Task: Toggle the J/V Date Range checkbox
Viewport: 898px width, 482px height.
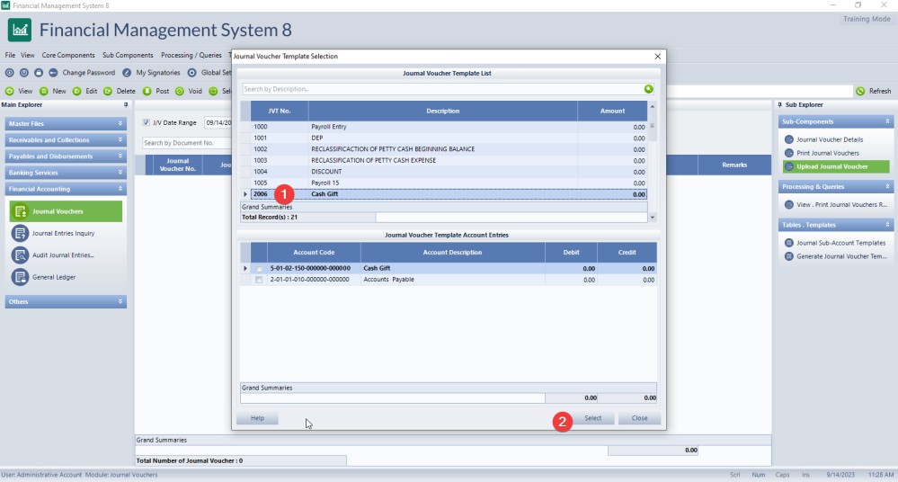Action: 147,122
